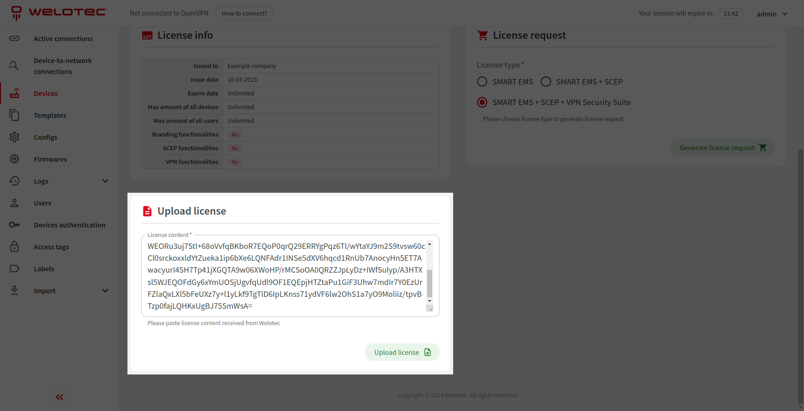This screenshot has width=804, height=411.
Task: Click the Devices authentication key icon
Action: [x=15, y=225]
